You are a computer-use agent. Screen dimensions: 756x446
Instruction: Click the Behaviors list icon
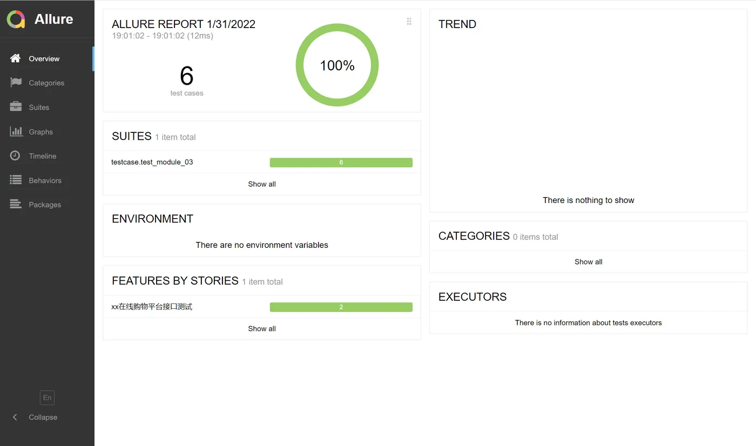[16, 180]
